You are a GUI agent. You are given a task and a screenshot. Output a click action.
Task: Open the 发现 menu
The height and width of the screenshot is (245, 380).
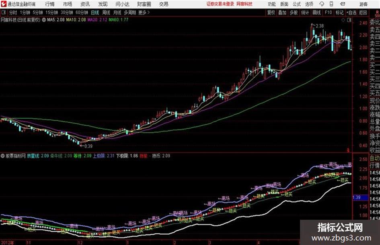103,4
